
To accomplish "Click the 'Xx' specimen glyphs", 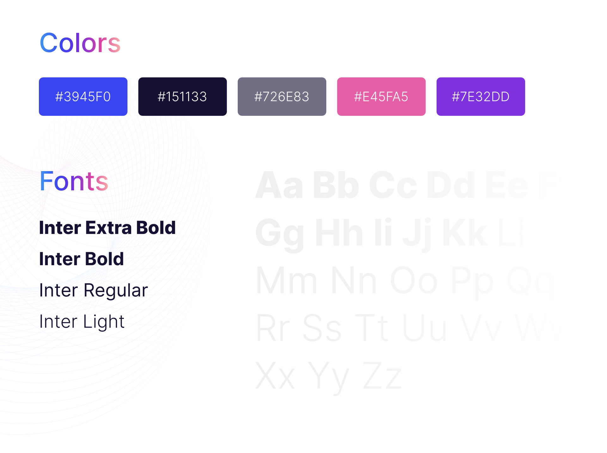I will (275, 376).
